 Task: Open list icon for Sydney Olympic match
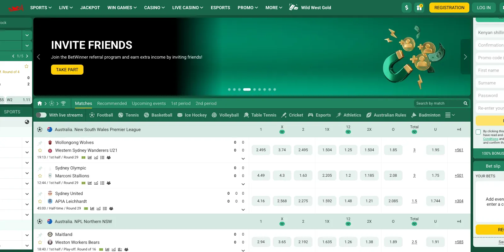coord(102,183)
